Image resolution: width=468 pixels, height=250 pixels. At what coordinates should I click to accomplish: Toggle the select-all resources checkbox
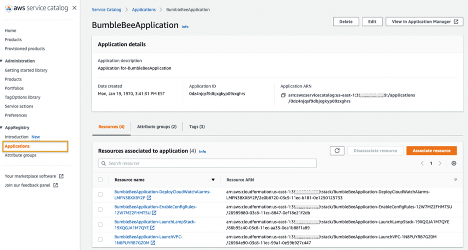[x=101, y=179]
